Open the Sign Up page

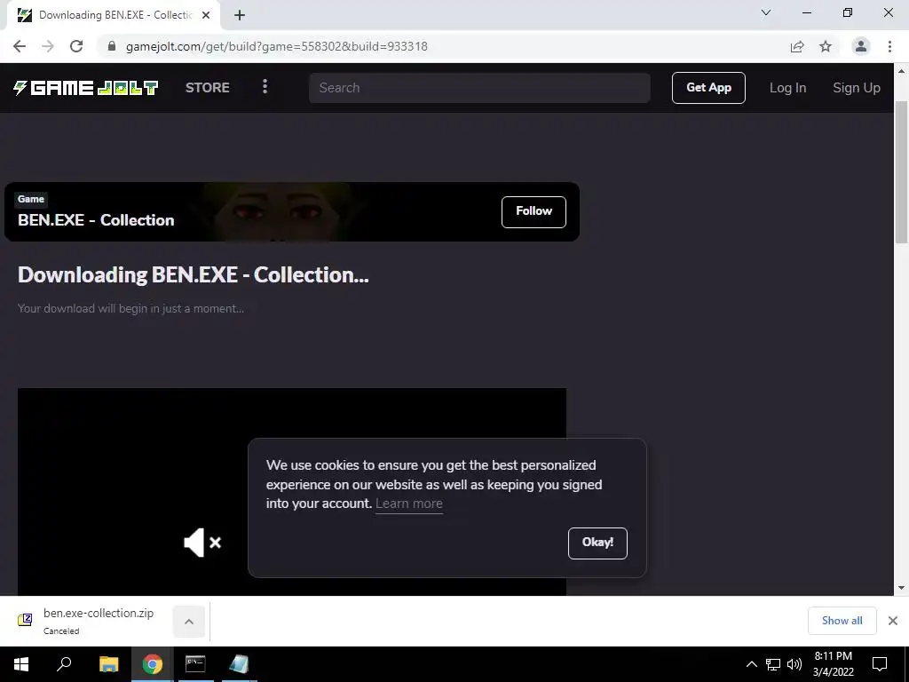[x=857, y=88]
